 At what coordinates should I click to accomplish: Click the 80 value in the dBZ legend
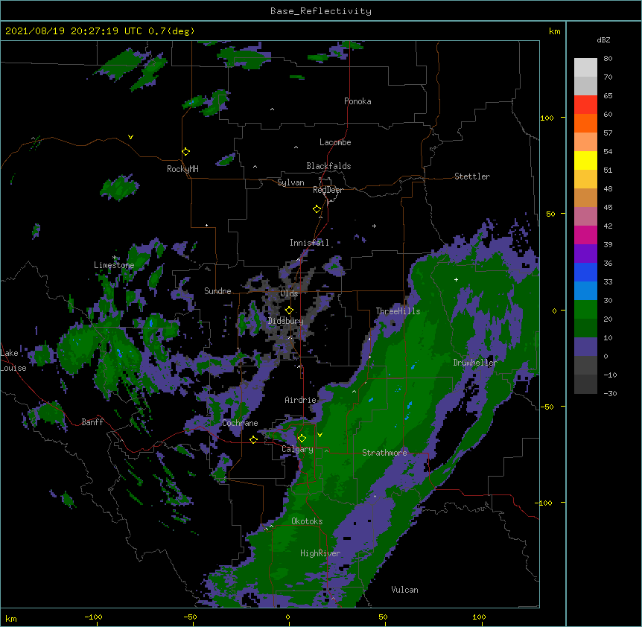(x=608, y=59)
